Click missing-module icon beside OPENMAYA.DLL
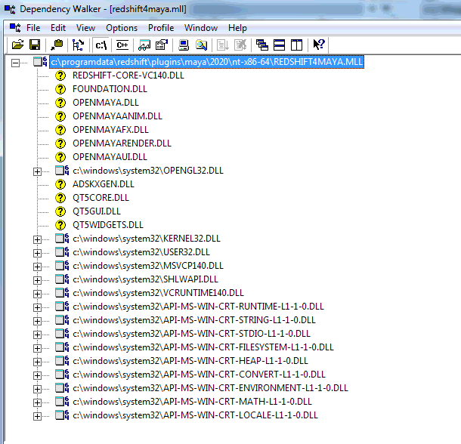461x444 pixels. pos(60,103)
